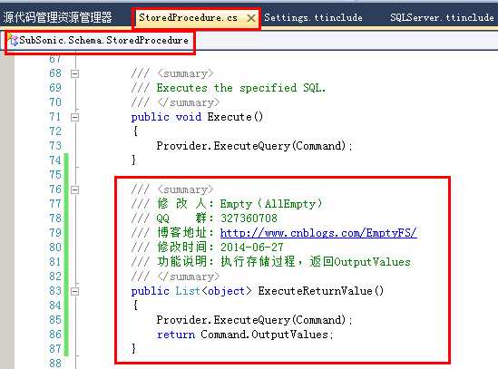Open the SubSonic.Schema.StoredProcedure class dropdown
This screenshot has width=498, height=369.
[103, 40]
